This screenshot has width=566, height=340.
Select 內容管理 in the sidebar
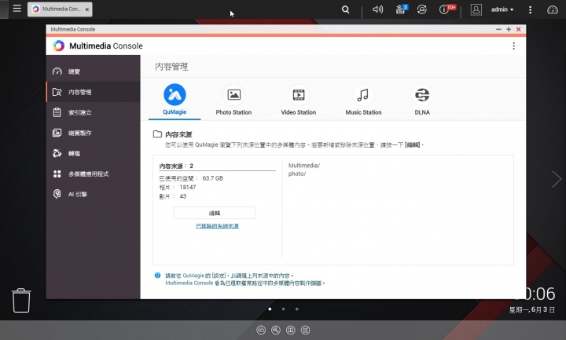click(93, 92)
